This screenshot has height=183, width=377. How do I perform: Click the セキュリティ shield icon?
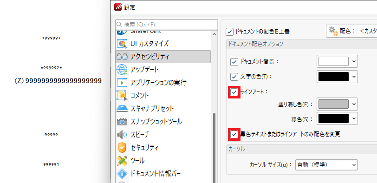tap(122, 148)
